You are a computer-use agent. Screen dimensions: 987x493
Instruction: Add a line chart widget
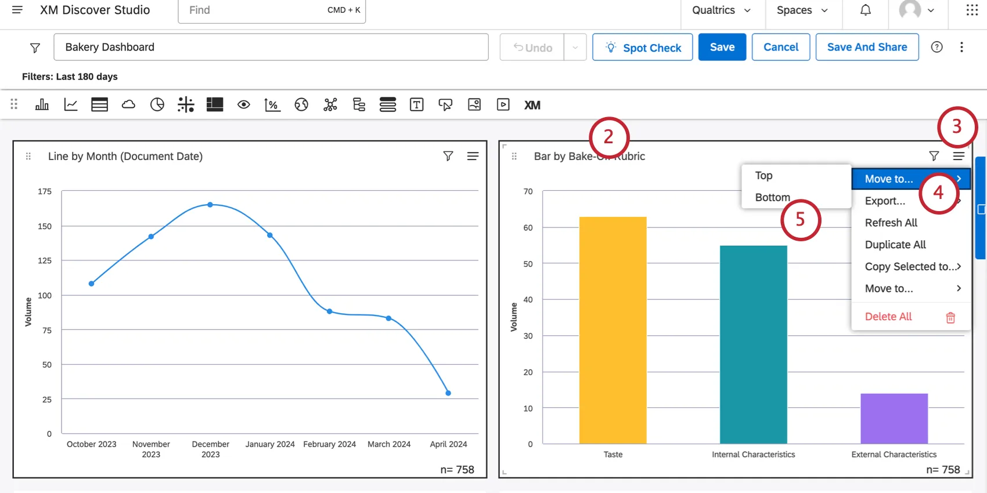click(71, 105)
